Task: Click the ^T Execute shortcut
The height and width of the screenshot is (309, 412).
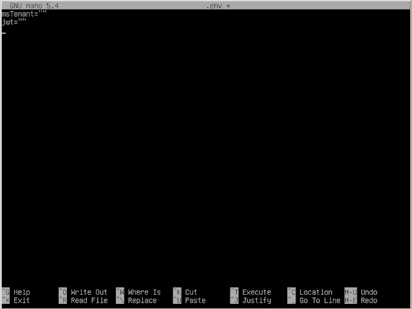Action: point(250,292)
